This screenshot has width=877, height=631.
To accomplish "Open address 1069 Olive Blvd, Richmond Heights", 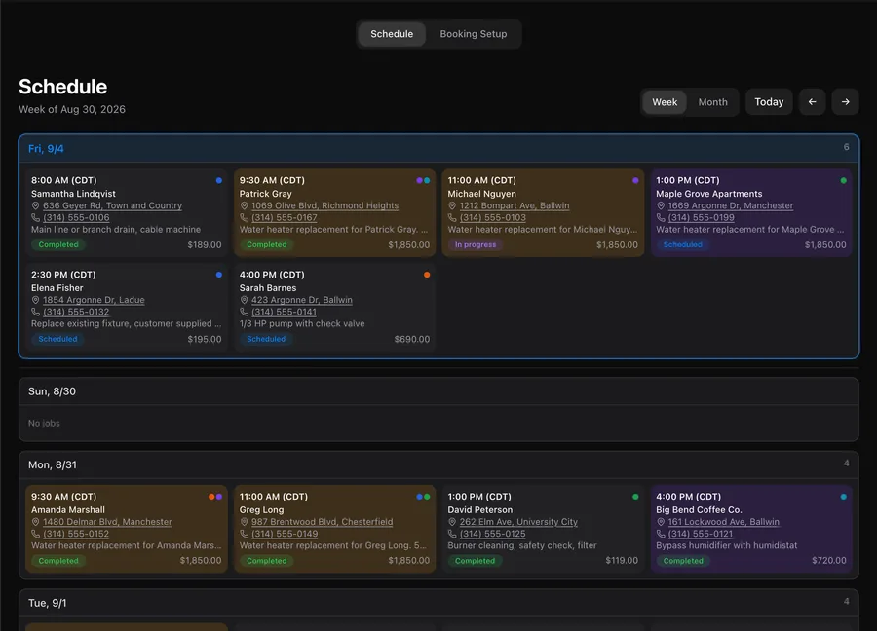I will (x=324, y=205).
